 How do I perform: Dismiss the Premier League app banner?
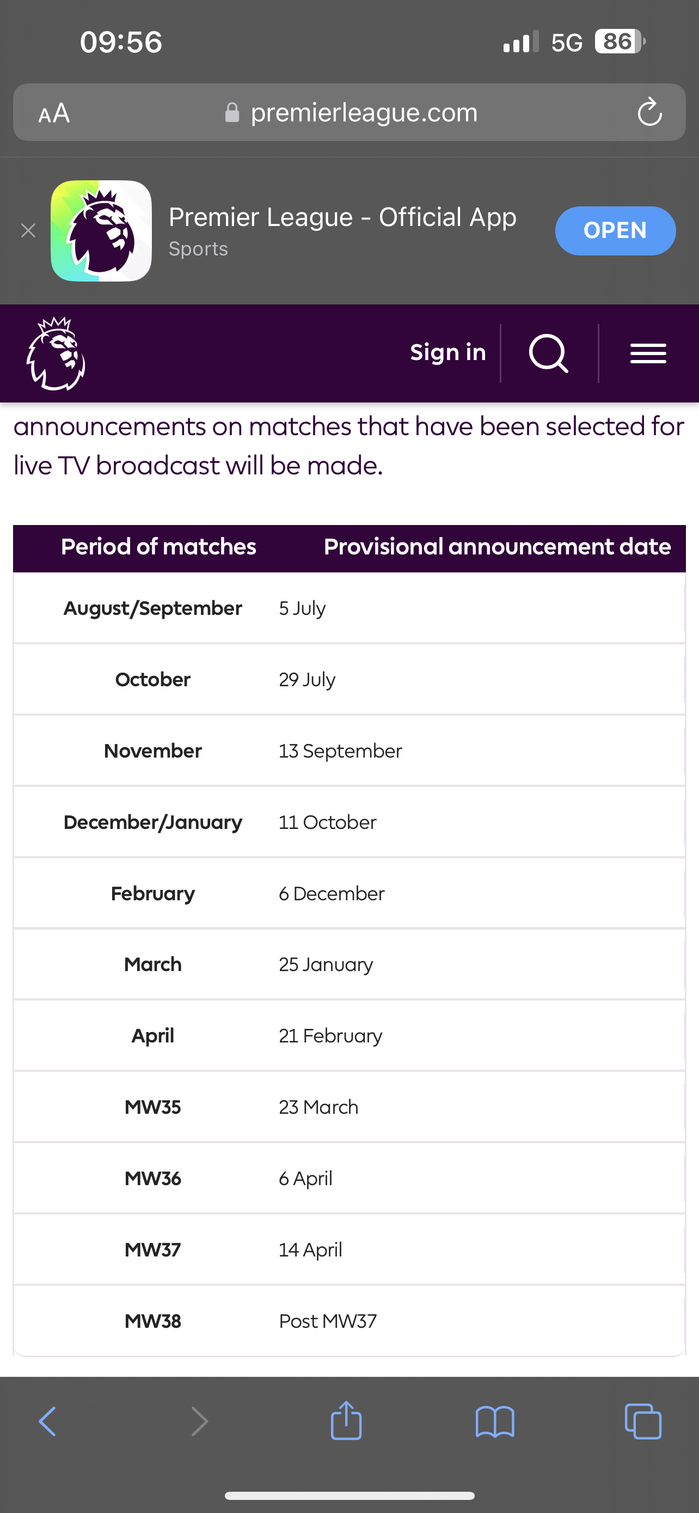tap(28, 231)
